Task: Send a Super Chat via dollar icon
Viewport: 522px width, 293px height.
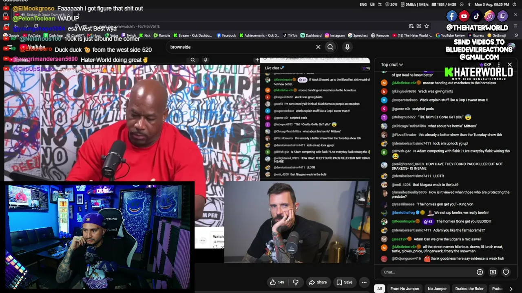Action: click(x=493, y=272)
